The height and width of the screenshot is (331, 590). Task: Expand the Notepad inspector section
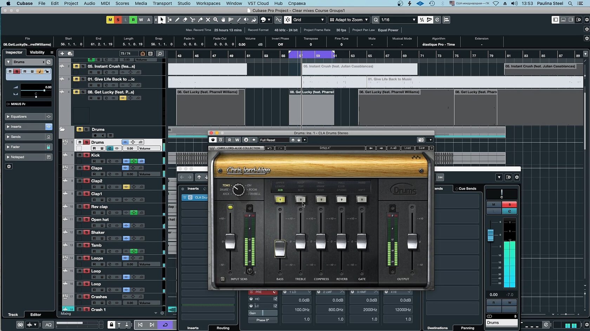(29, 157)
